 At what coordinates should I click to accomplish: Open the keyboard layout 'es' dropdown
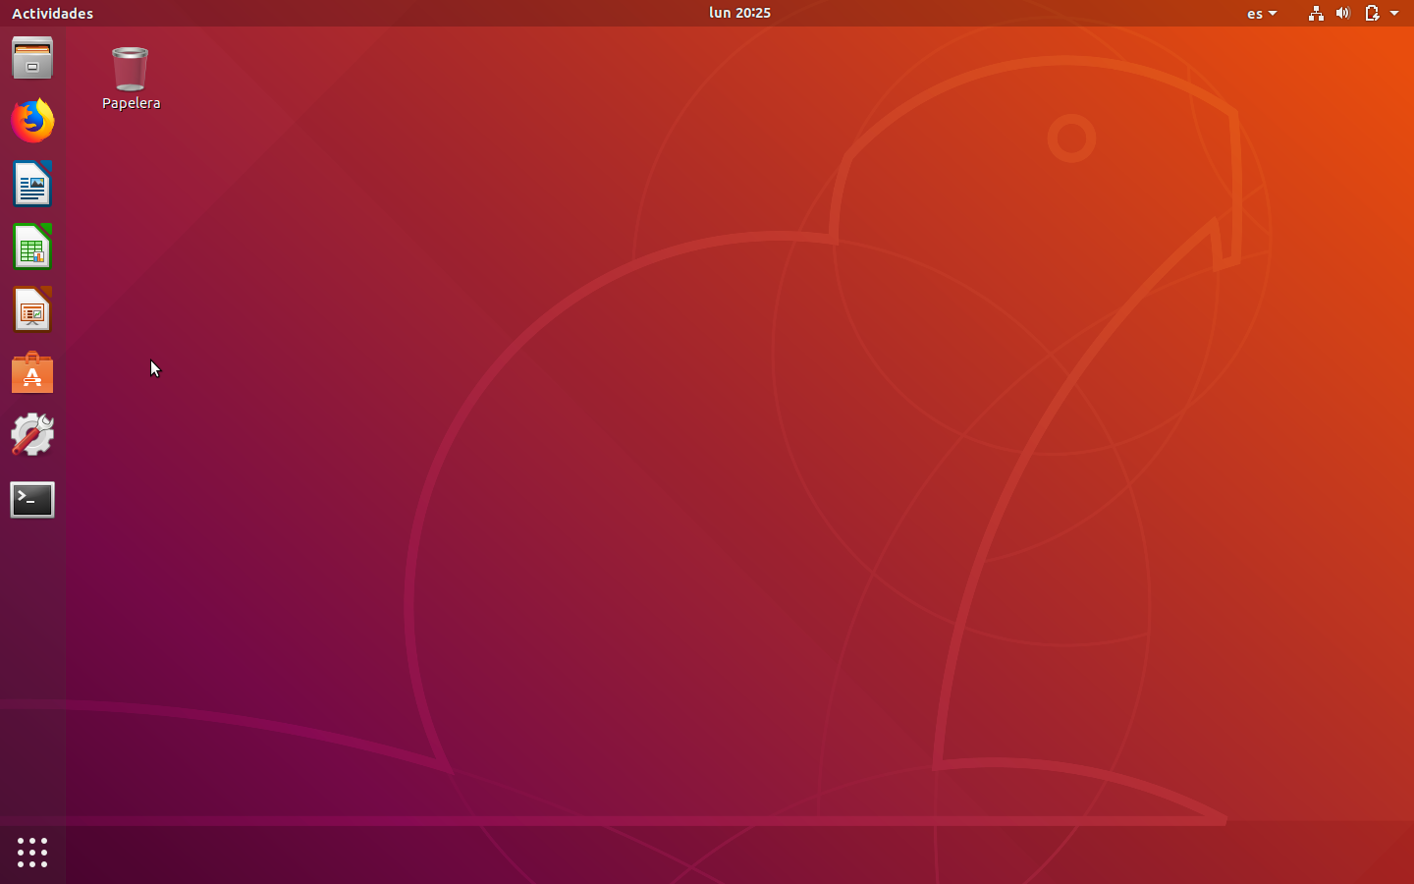point(1261,13)
